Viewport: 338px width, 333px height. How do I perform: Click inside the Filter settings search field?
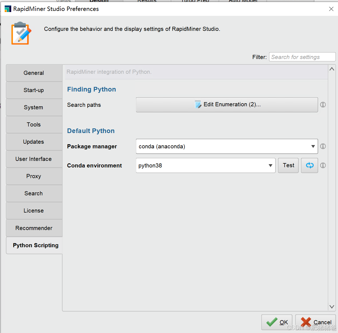coord(302,57)
